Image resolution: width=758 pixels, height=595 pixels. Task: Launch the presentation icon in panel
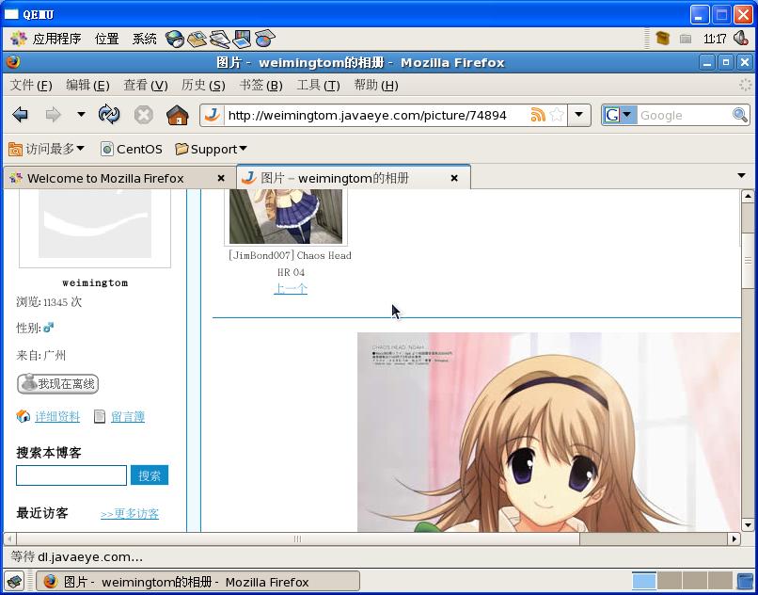pos(243,39)
